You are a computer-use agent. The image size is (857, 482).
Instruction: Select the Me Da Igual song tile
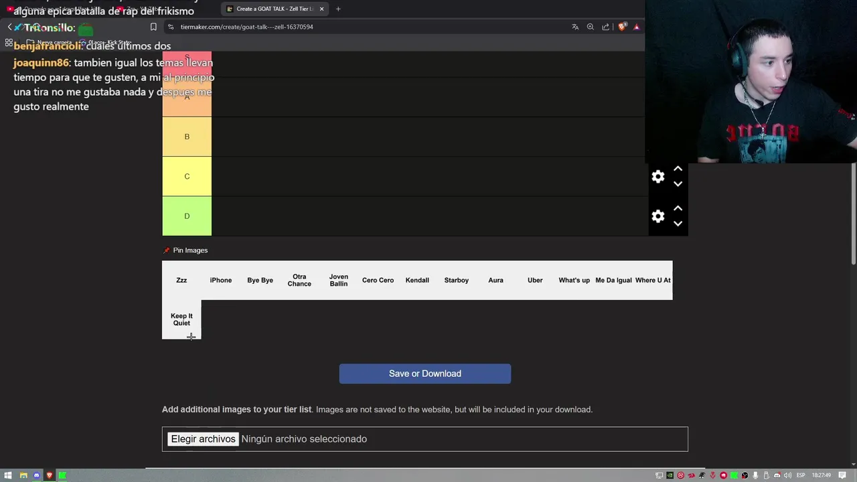(x=613, y=280)
